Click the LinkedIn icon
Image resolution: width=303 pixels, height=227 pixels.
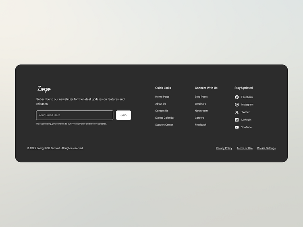click(x=237, y=120)
